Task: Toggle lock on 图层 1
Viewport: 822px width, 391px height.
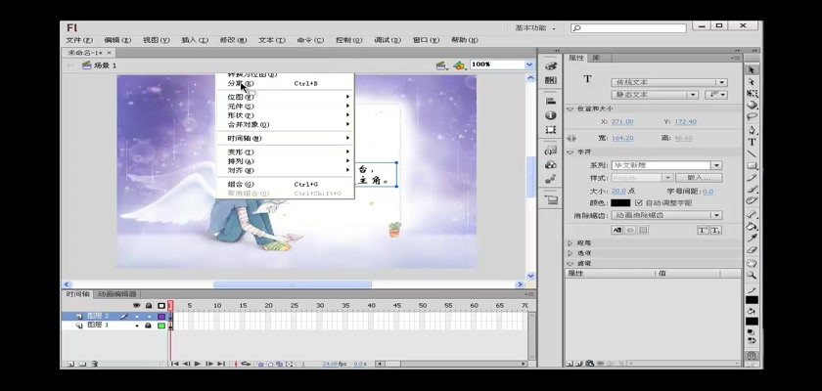Action: coord(149,326)
